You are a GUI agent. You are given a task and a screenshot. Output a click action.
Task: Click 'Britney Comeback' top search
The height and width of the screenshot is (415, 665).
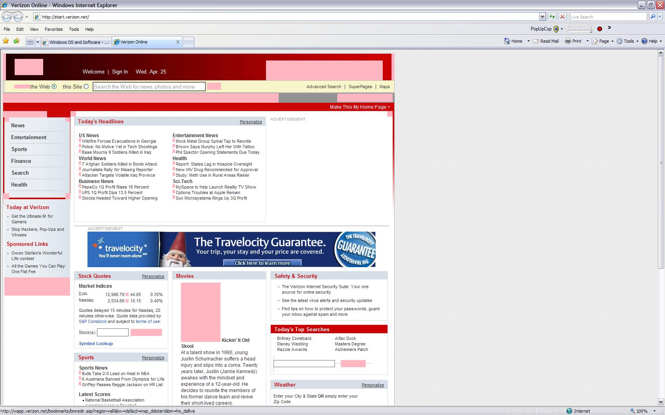[294, 338]
